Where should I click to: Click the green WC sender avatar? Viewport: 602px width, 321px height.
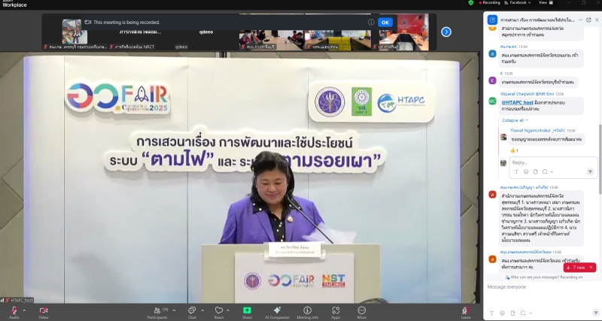coord(492,101)
